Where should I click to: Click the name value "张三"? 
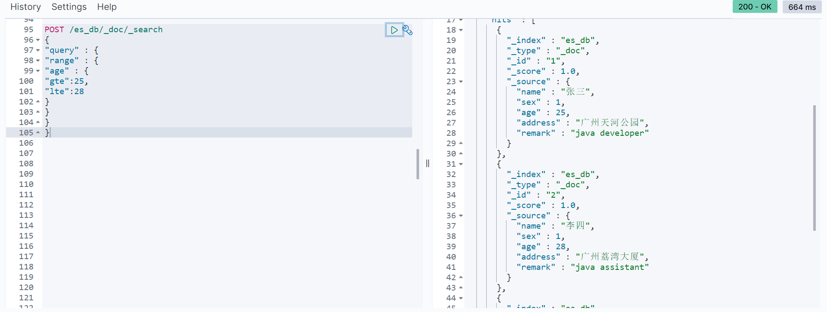(575, 92)
